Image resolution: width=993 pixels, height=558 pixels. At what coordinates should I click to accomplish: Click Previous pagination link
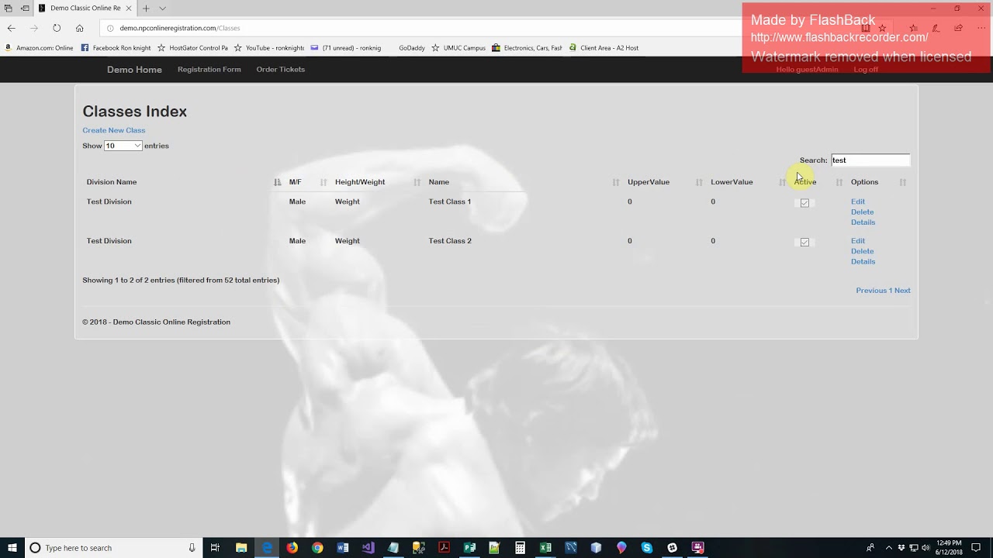tap(871, 291)
